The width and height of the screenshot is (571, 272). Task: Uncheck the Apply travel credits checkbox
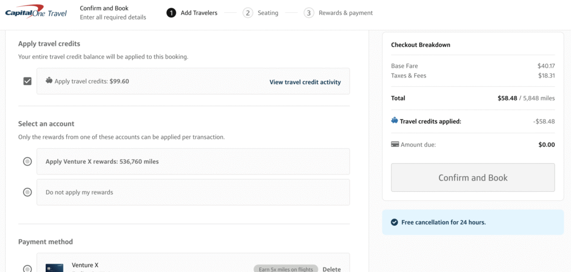coord(27,81)
